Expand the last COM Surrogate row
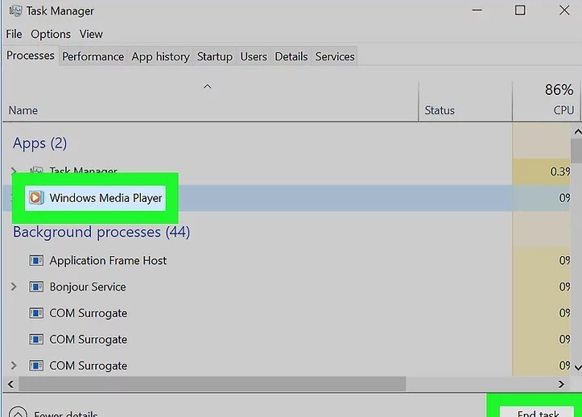582x417 pixels. pyautogui.click(x=14, y=365)
